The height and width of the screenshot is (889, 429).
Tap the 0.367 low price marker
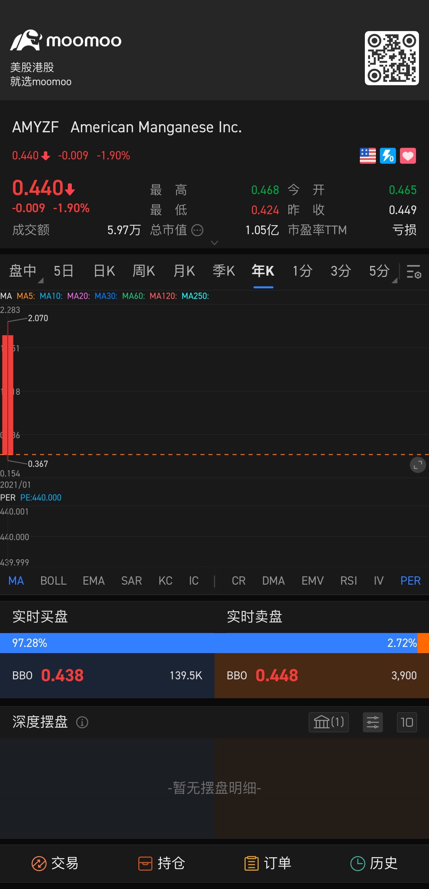(38, 464)
